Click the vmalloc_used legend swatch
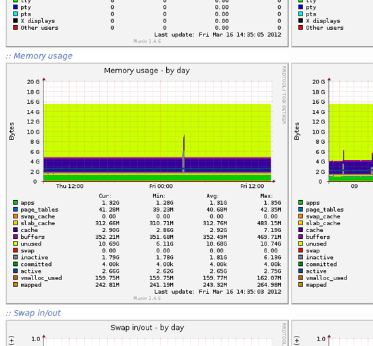This screenshot has height=346, width=373. tap(15, 277)
